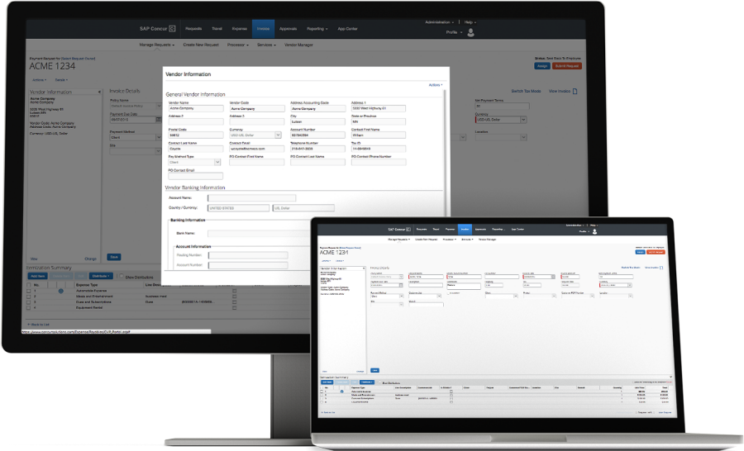Open the Manage Requests dropdown on monitor
Image resolution: width=744 pixels, height=451 pixels.
coord(156,45)
